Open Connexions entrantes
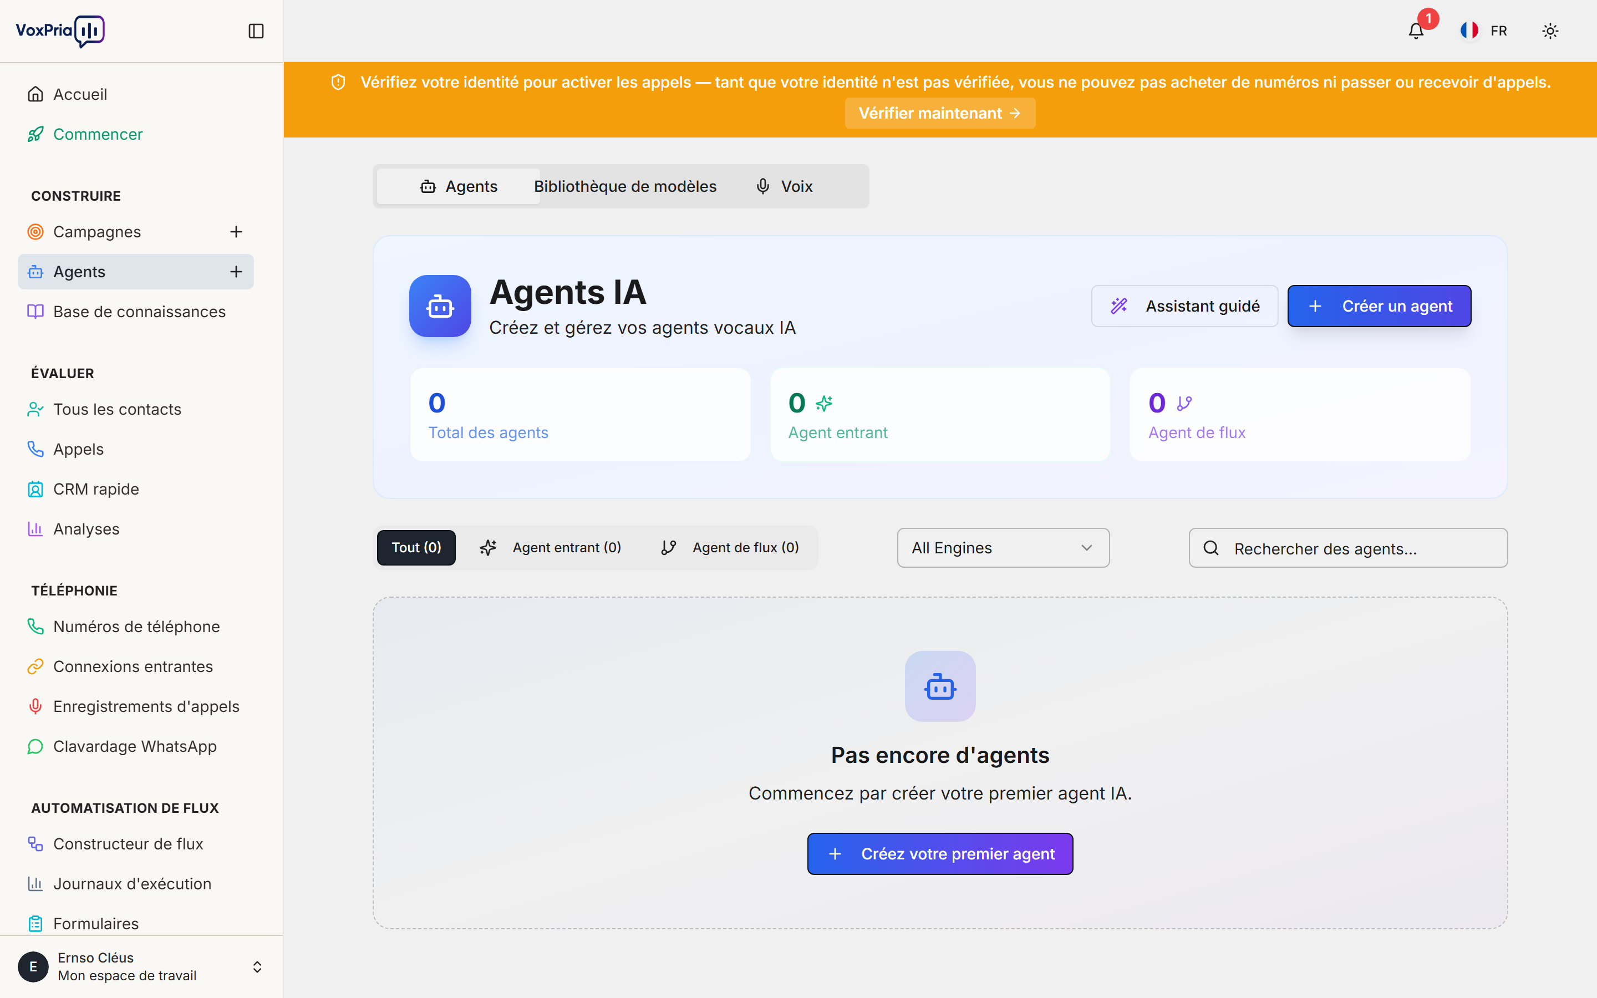This screenshot has height=998, width=1597. (x=135, y=666)
